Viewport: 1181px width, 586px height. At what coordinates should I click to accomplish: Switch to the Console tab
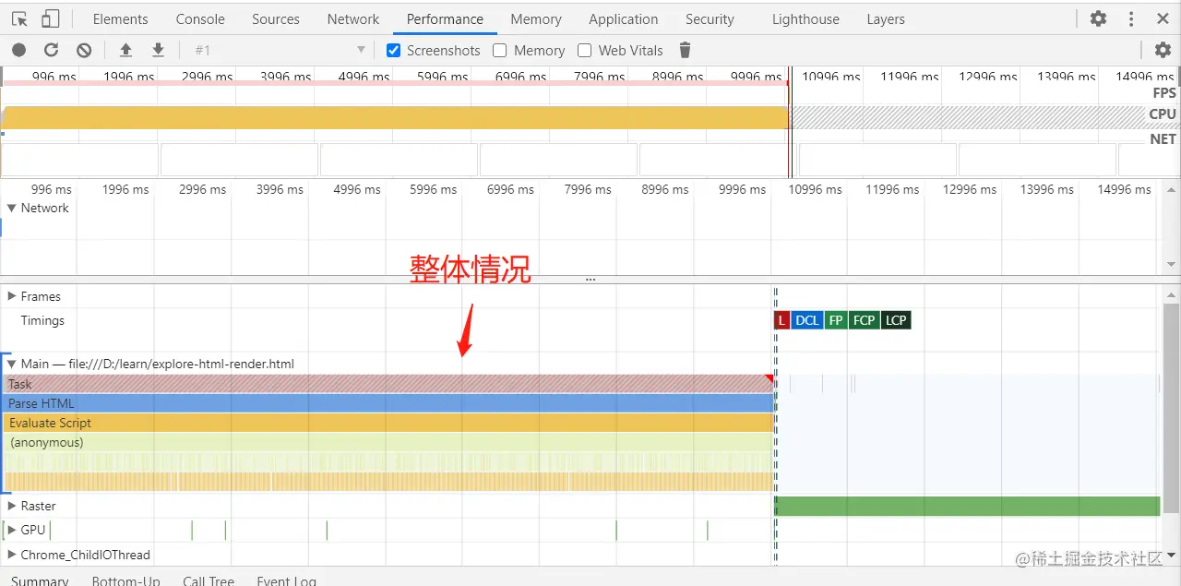pos(200,18)
